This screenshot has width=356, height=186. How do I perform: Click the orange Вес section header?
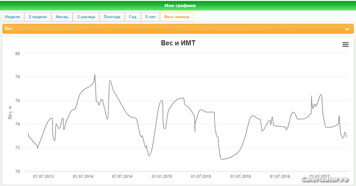click(168, 29)
